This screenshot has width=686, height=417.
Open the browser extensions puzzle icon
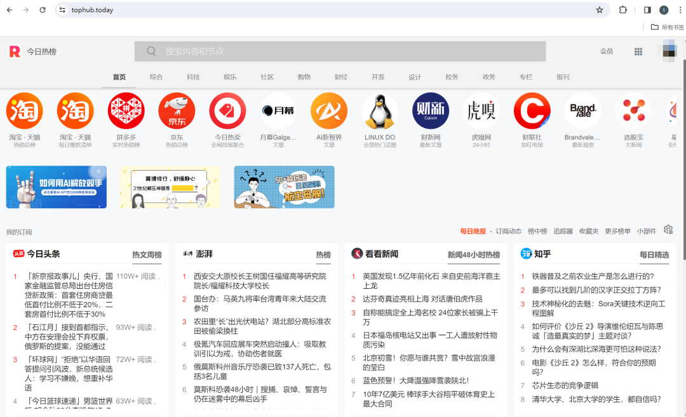tap(622, 10)
